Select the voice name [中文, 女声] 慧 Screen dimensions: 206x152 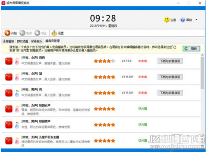click(32, 74)
